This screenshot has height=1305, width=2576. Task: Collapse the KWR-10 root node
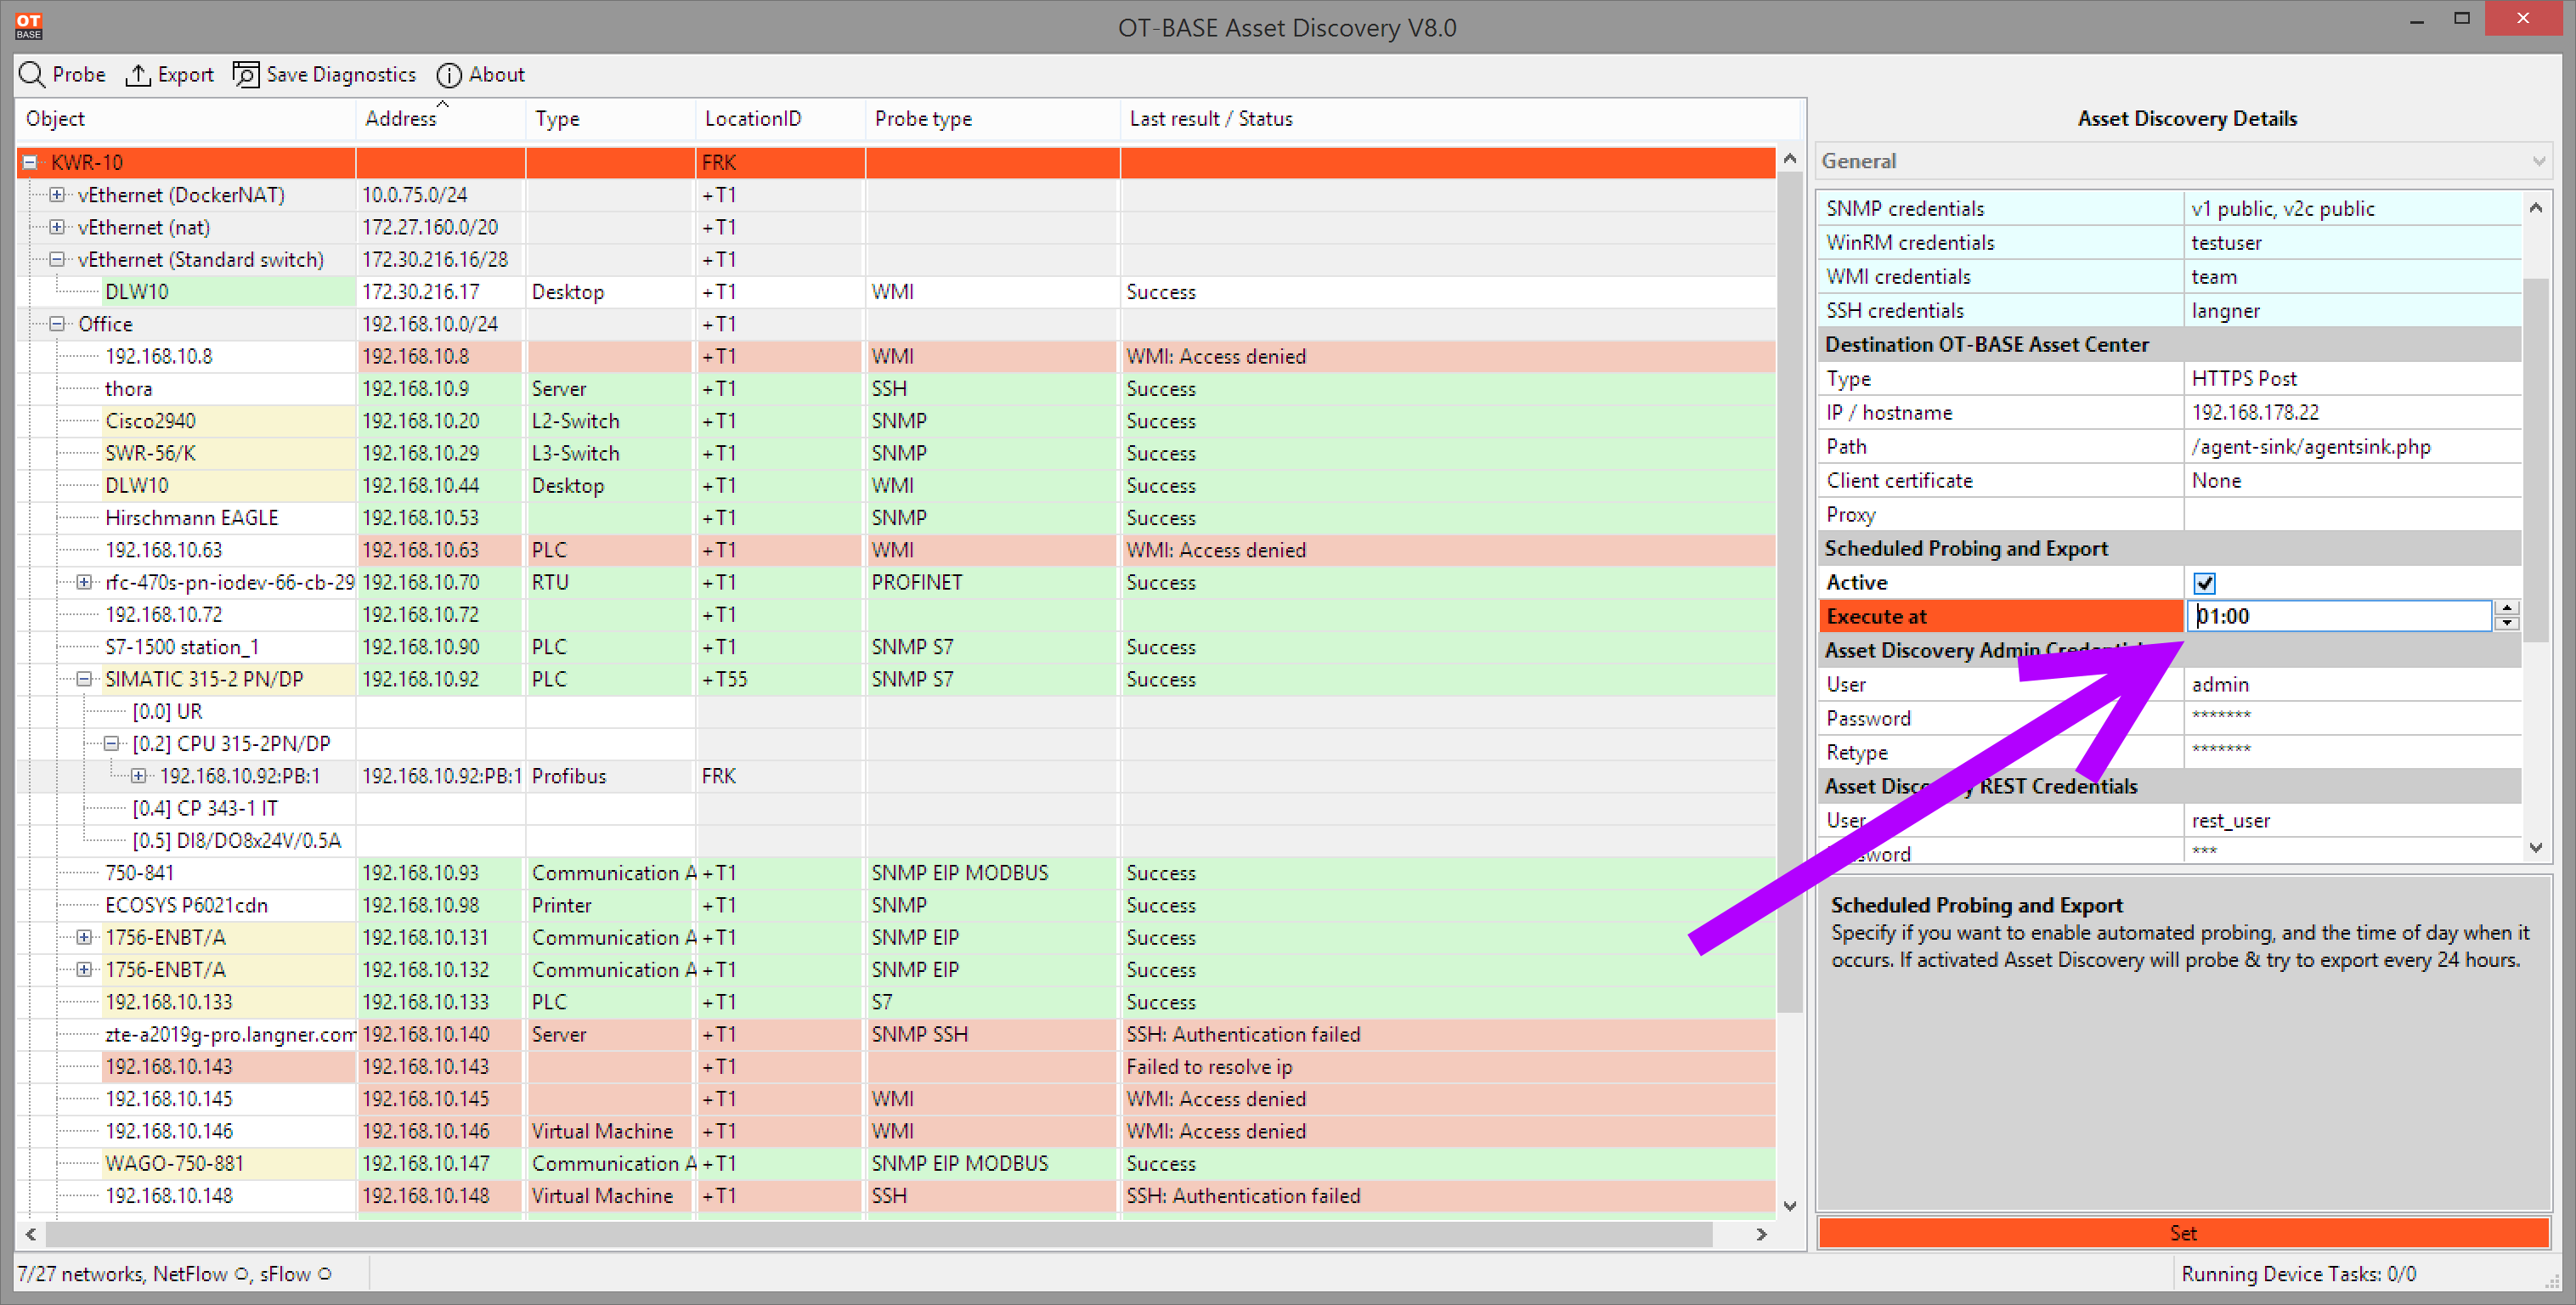pos(30,162)
